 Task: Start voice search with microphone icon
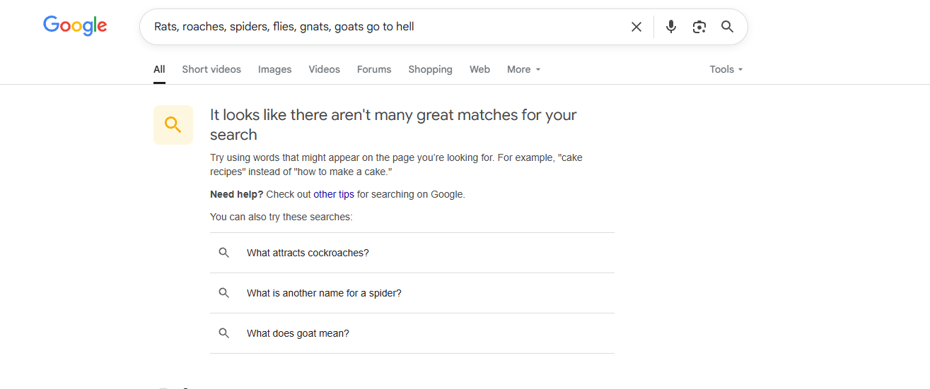(671, 27)
